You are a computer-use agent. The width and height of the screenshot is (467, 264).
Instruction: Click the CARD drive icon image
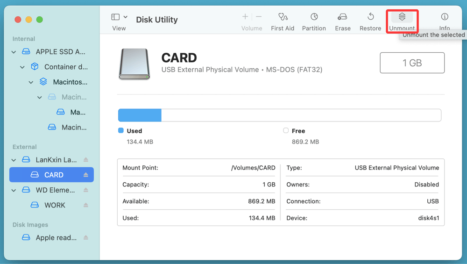point(134,64)
